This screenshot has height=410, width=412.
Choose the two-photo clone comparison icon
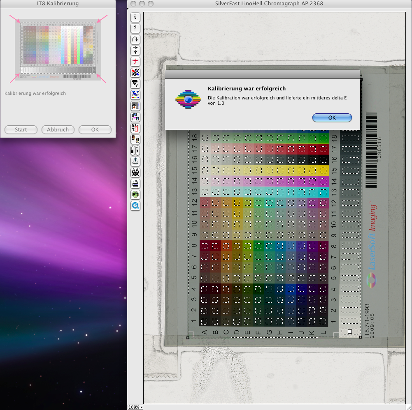click(135, 139)
